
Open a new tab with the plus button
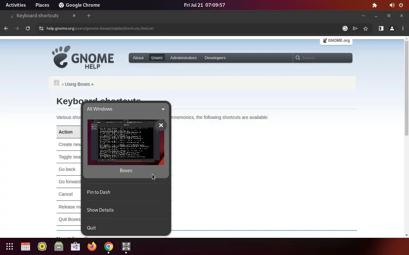89,16
